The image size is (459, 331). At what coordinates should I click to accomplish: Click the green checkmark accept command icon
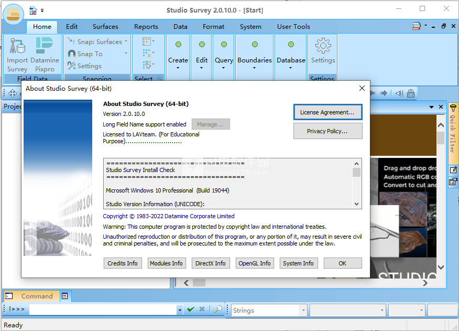pyautogui.click(x=191, y=309)
